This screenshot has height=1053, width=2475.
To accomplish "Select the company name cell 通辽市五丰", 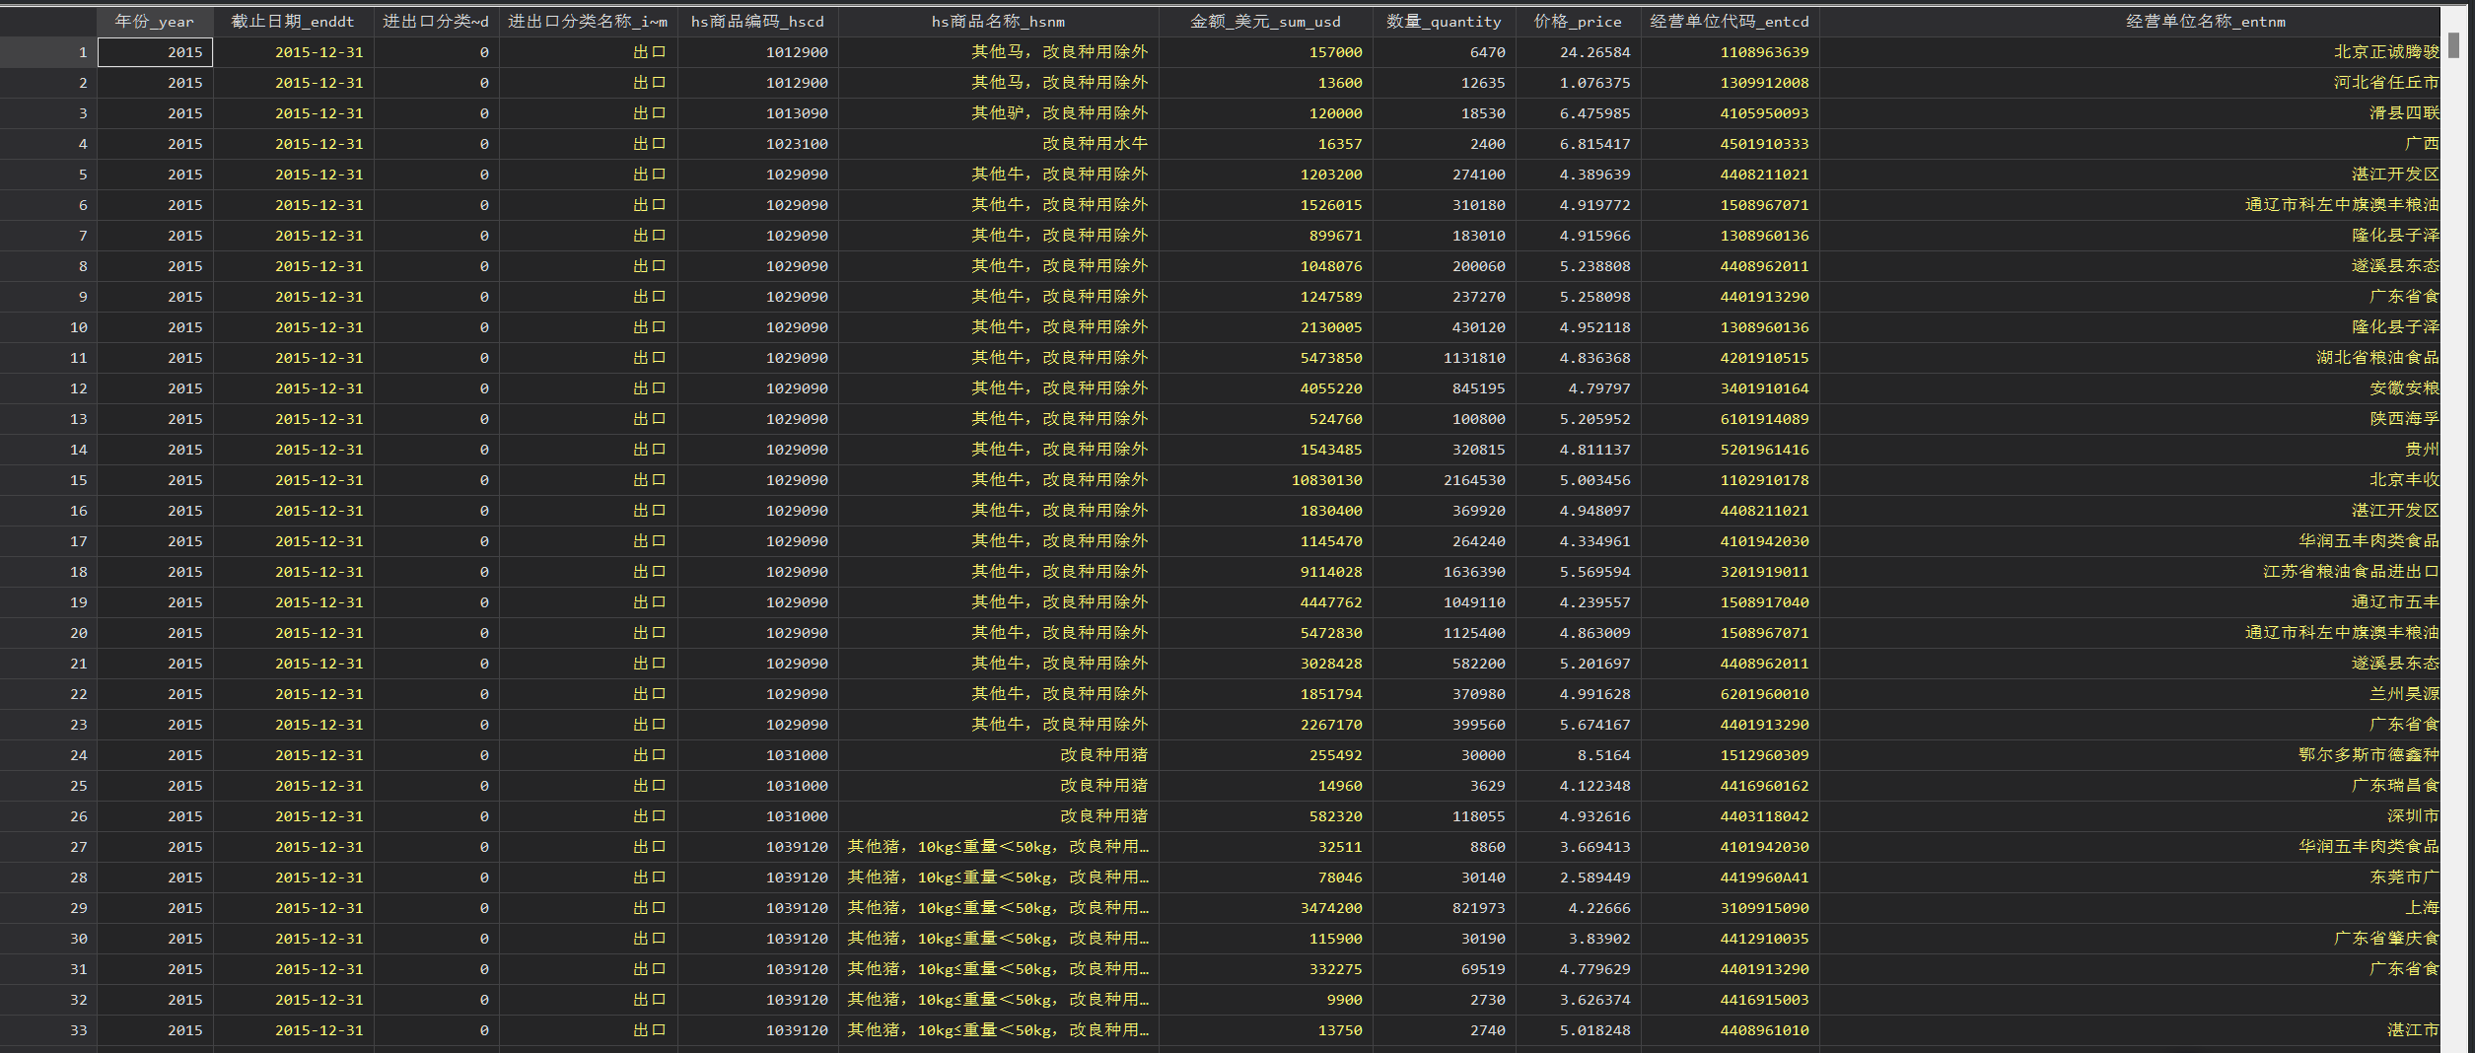I will click(x=2130, y=602).
